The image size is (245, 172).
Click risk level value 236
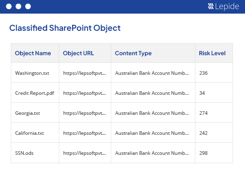point(203,73)
